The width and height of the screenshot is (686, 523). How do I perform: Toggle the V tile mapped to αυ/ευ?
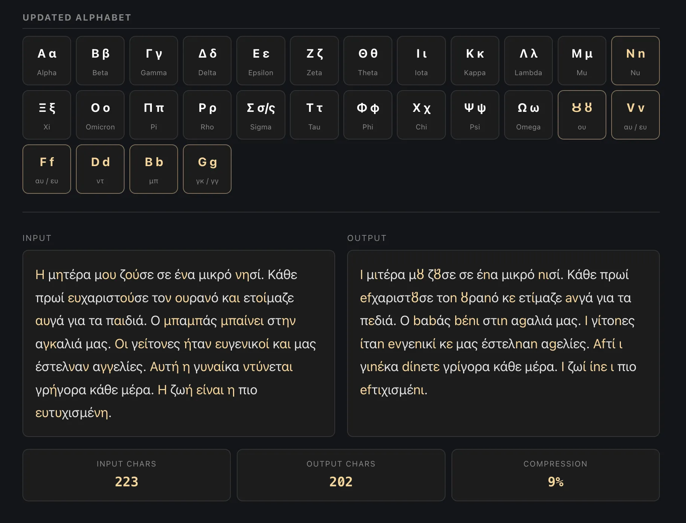(635, 115)
